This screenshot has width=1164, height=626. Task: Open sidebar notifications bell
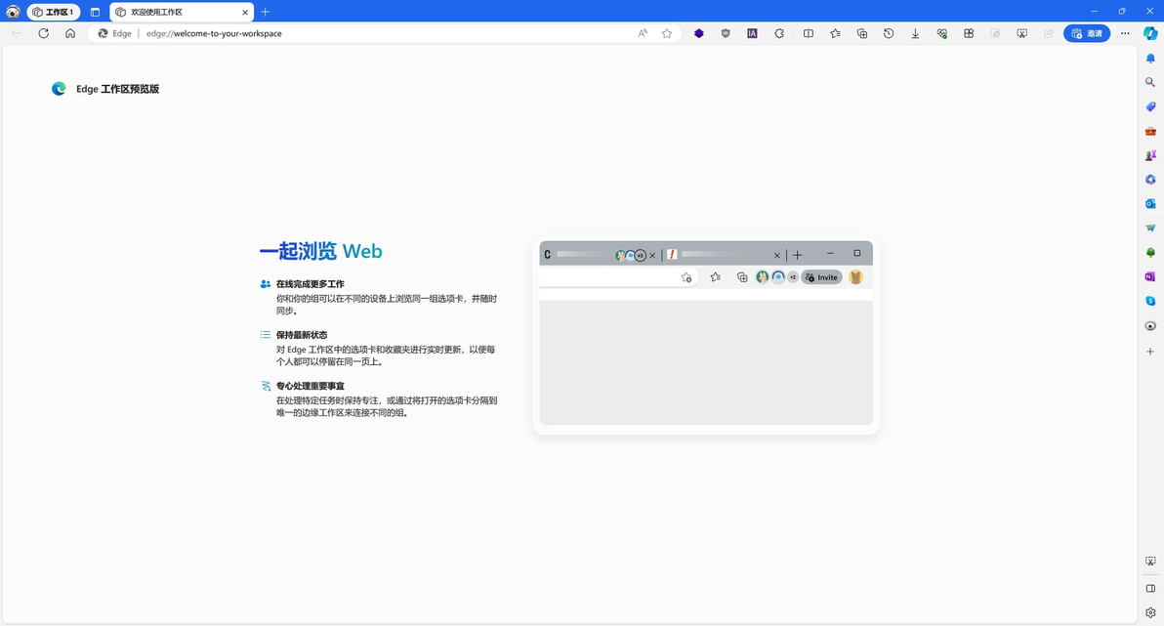click(x=1150, y=58)
